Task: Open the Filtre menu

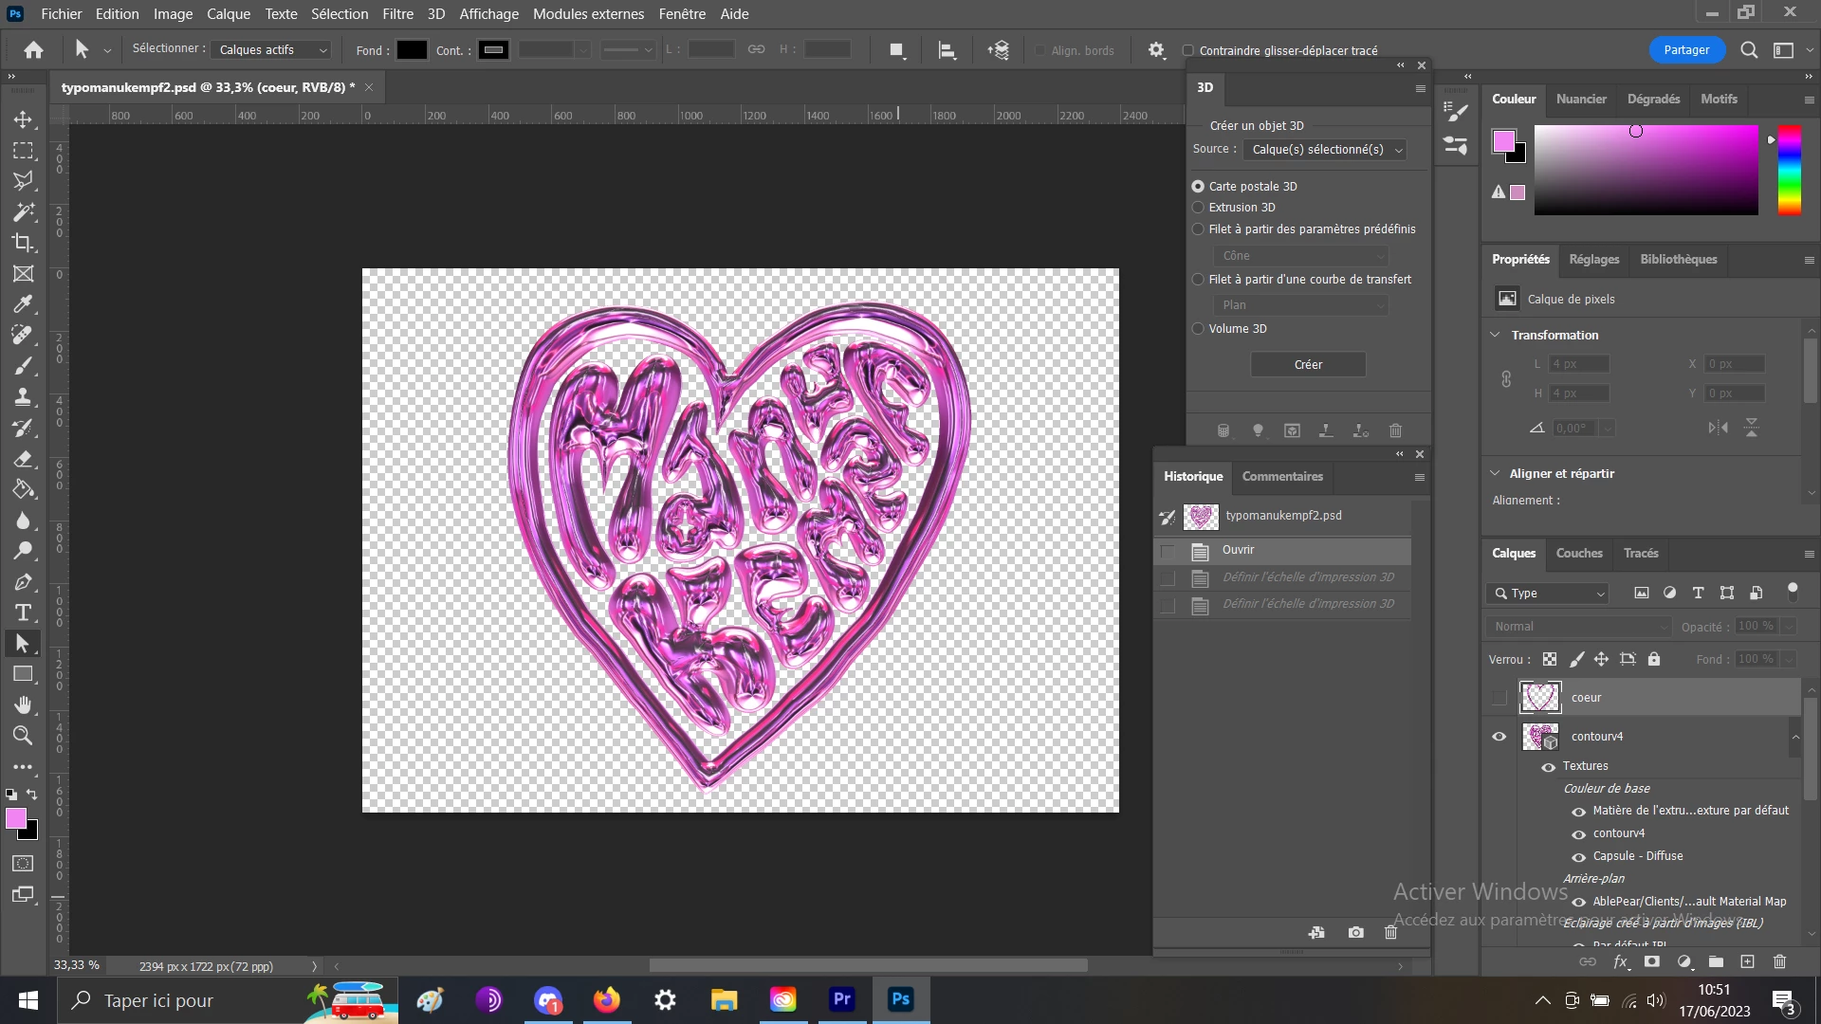Action: [x=397, y=14]
